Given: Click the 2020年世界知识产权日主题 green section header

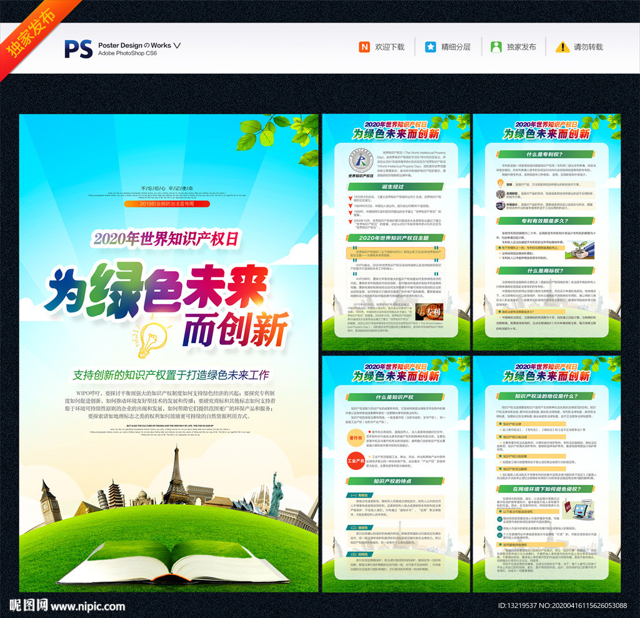Looking at the screenshot, I should [395, 238].
